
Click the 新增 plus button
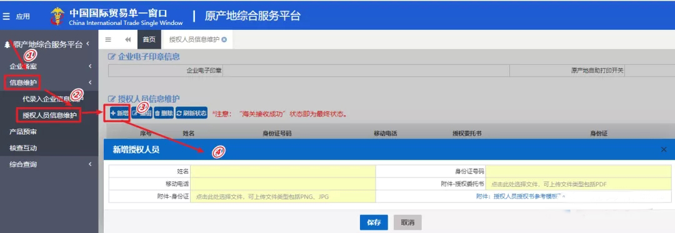(x=119, y=113)
